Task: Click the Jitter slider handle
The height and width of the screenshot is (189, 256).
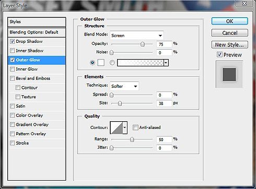Action: pos(112,148)
